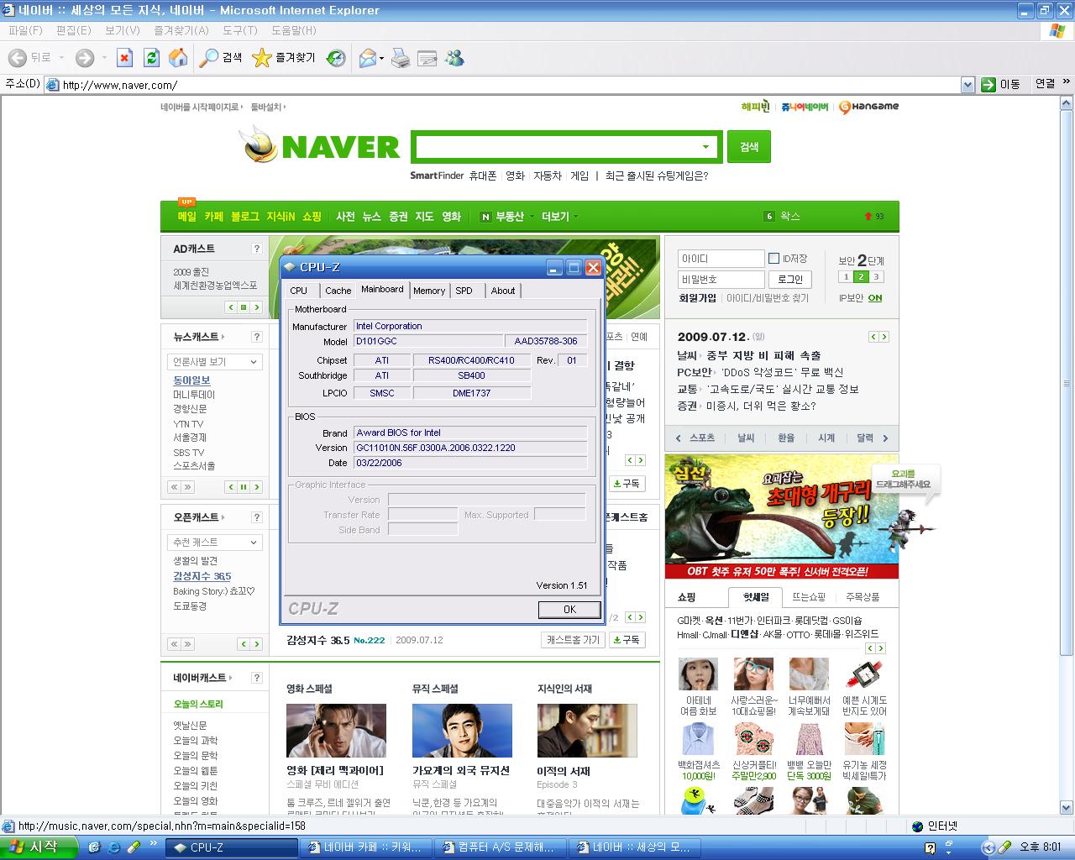Toggle the ID저장 checkbox
This screenshot has height=860, width=1075.
774,258
